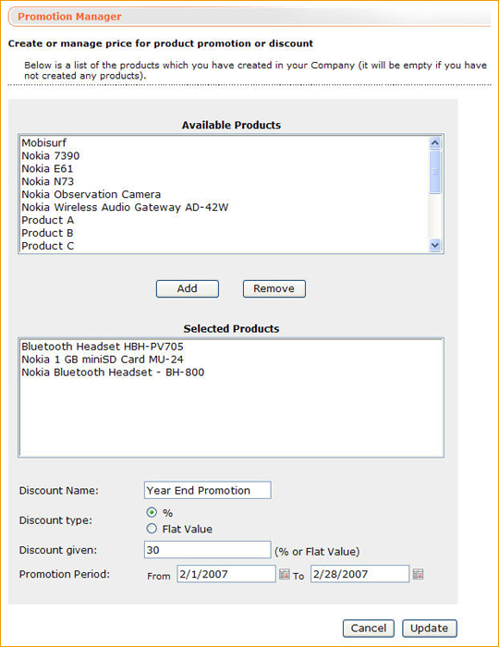
Task: Open the To date calendar picker icon
Action: (418, 574)
